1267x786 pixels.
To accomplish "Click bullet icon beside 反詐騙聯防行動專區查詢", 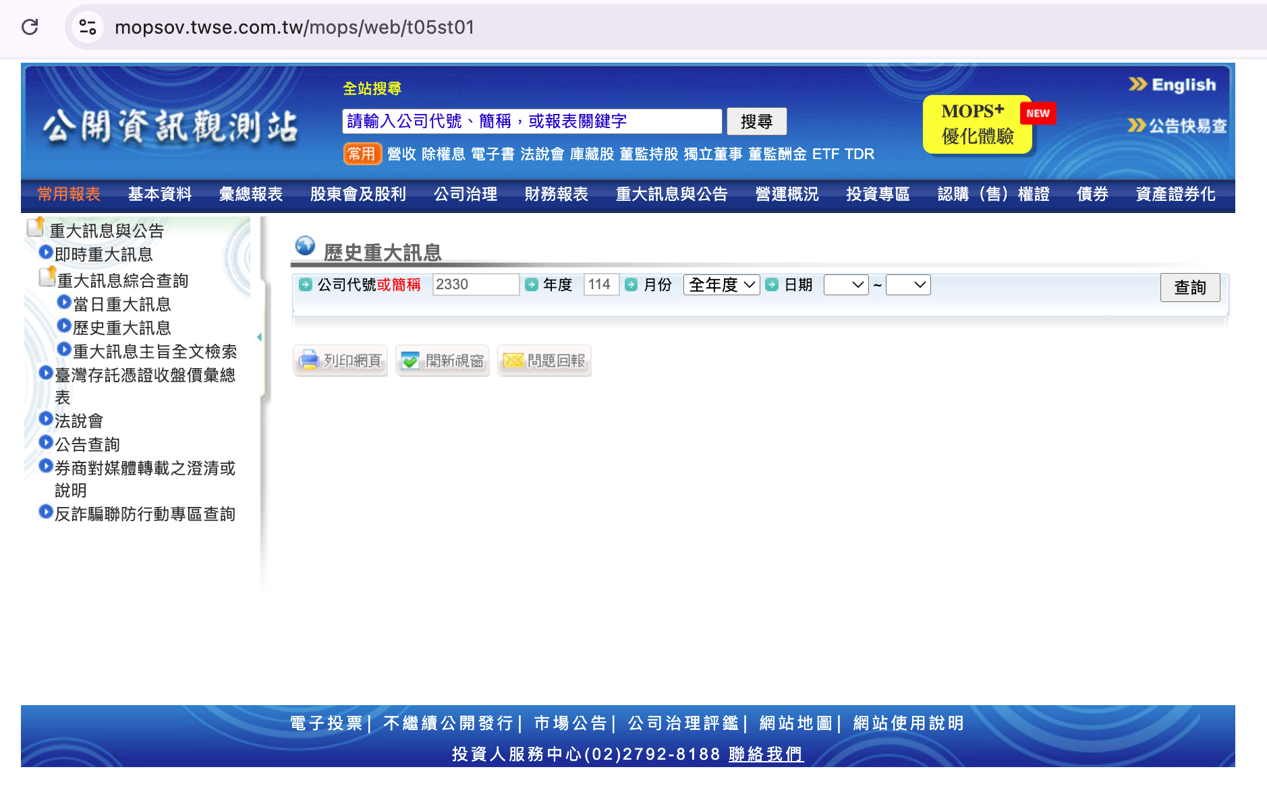I will 46,512.
